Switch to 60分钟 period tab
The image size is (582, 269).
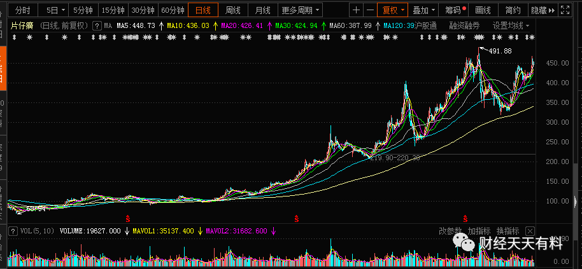(173, 10)
